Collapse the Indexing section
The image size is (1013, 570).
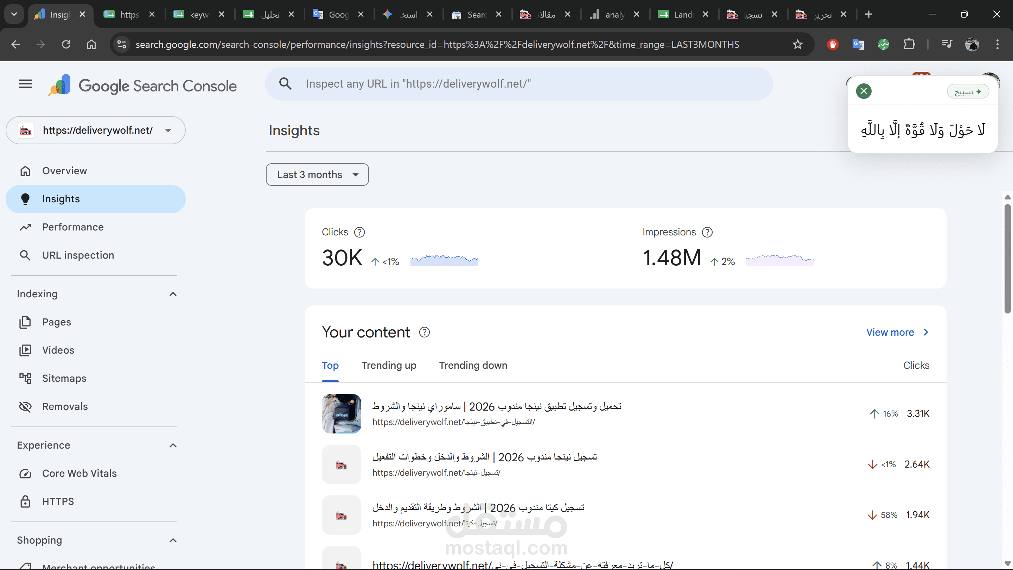coord(173,294)
